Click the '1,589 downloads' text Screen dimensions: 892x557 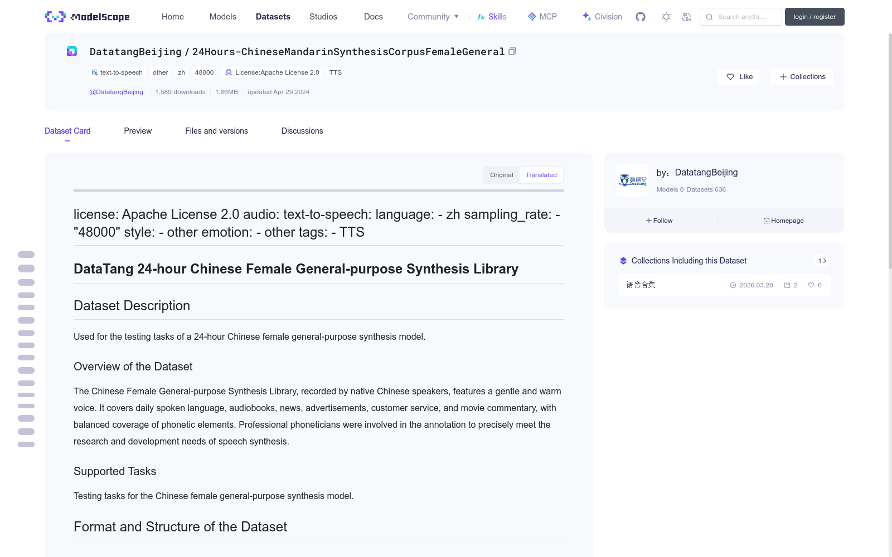pos(180,92)
